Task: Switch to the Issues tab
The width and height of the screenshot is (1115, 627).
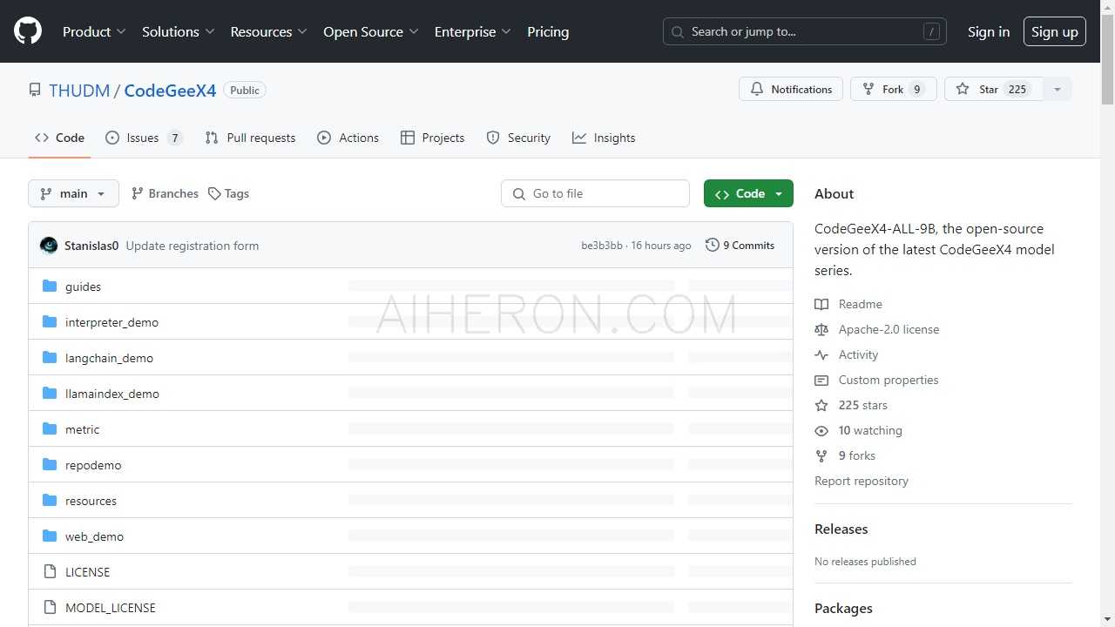Action: coord(144,138)
